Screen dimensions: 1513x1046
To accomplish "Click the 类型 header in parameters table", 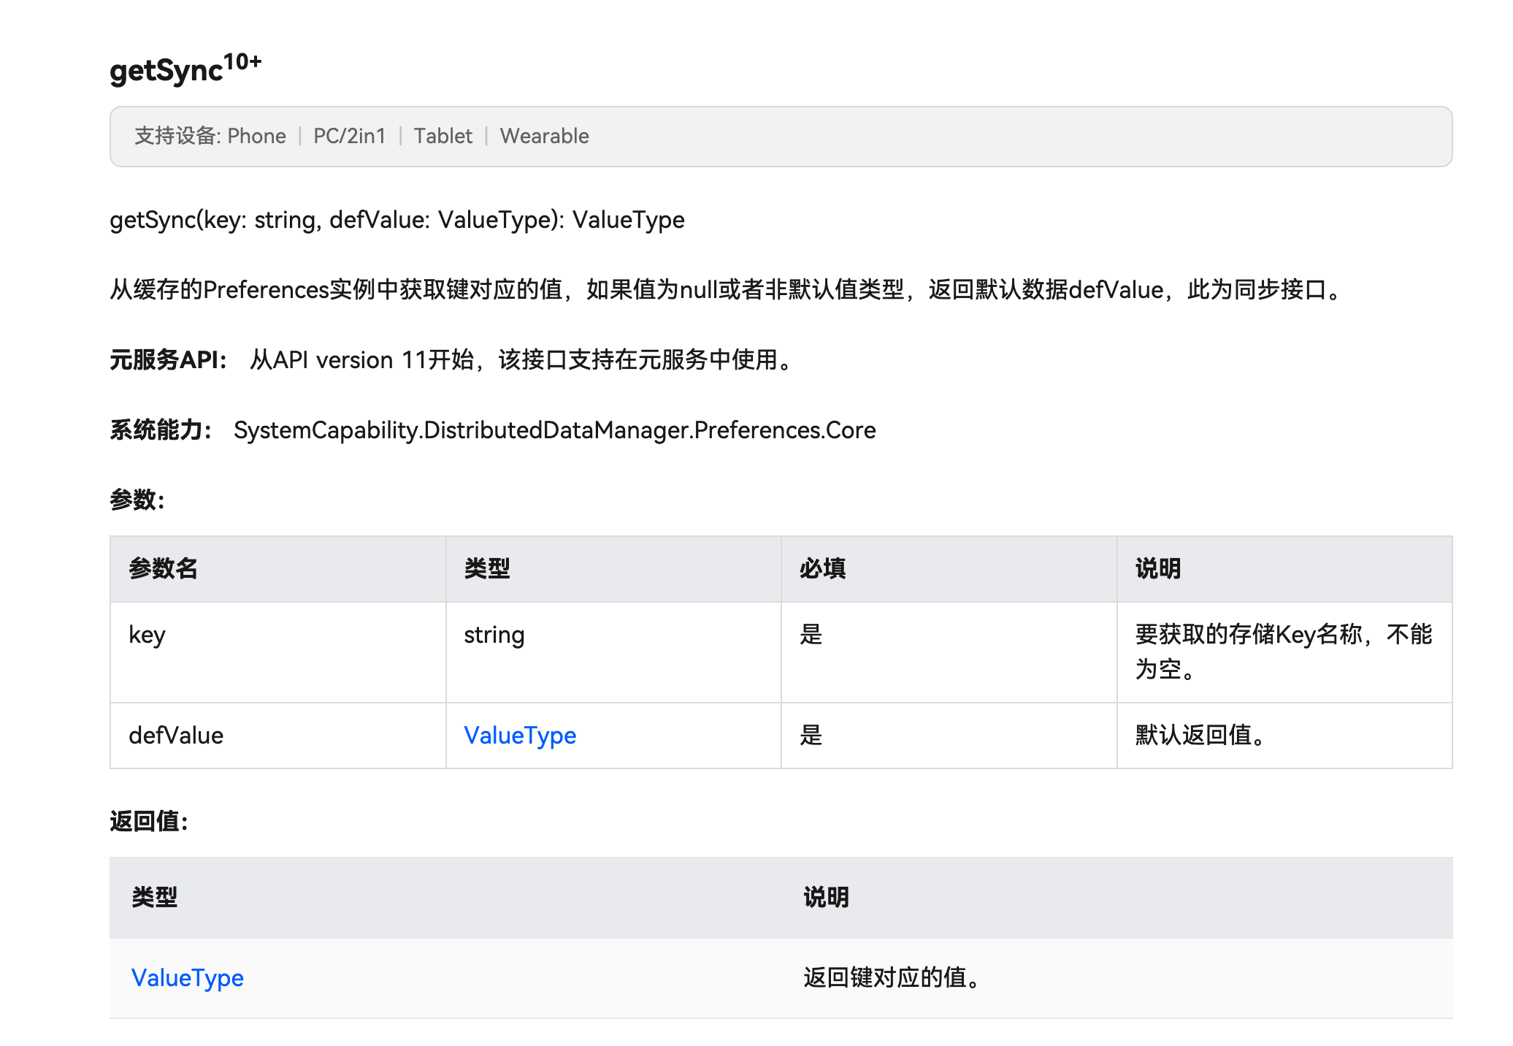I will click(486, 568).
